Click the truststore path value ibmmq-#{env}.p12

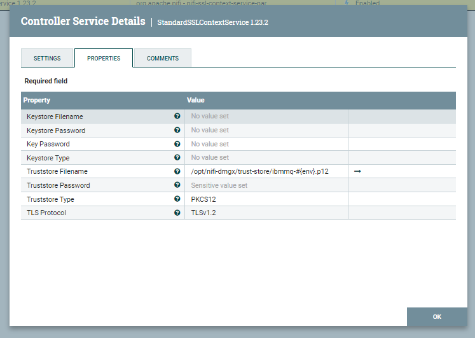[x=259, y=172]
